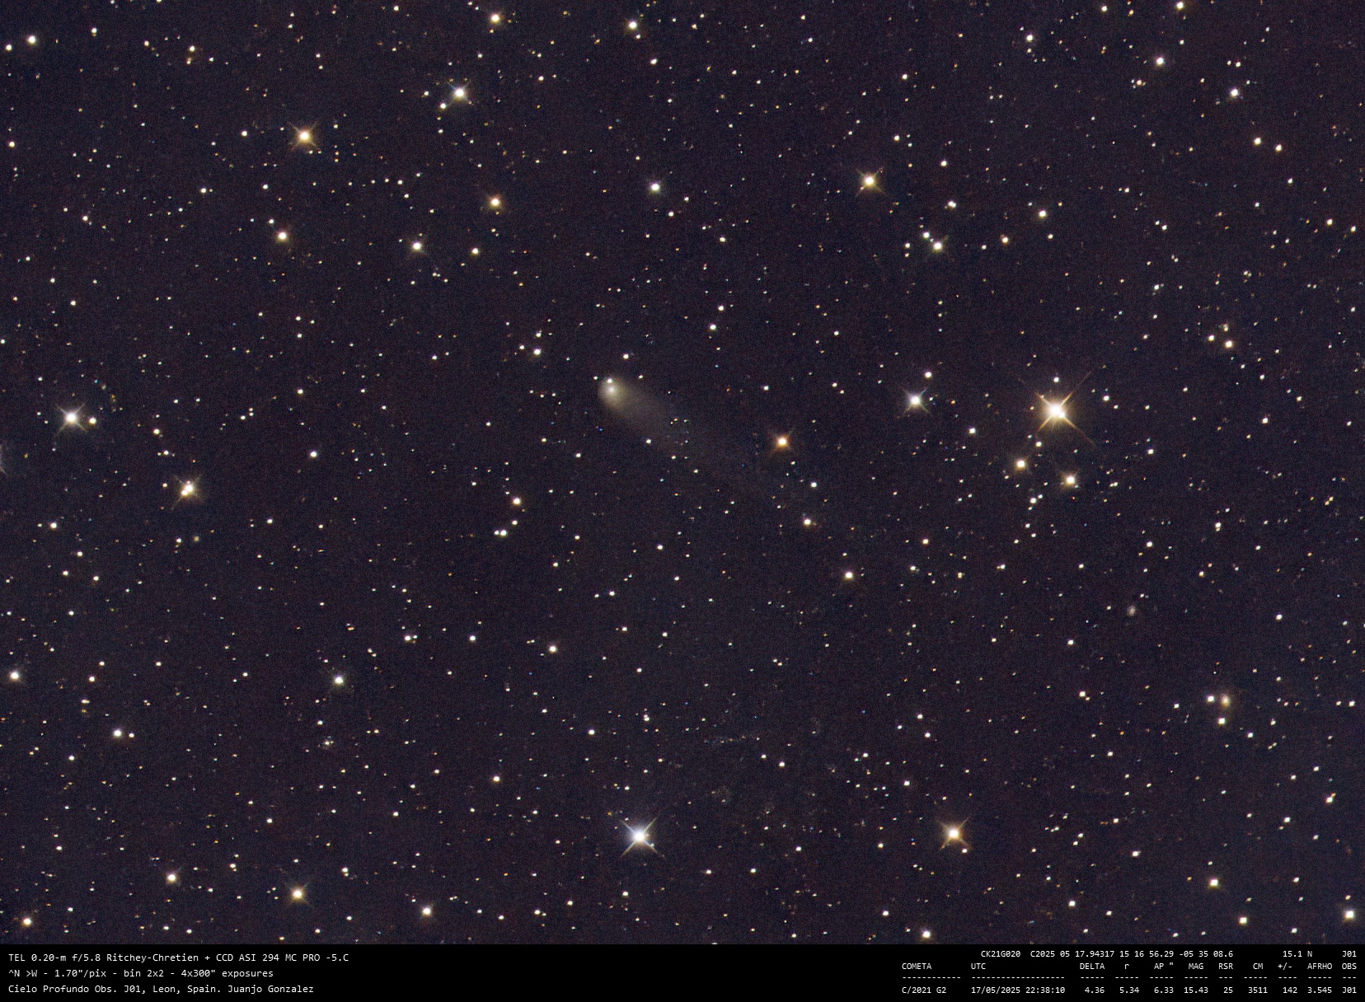
Task: Click the Cielo Profundo observatory credit line
Action: (161, 989)
